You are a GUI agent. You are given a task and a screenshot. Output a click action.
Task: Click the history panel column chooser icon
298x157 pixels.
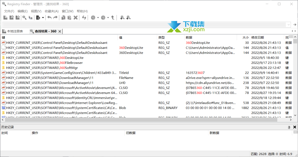295,132
